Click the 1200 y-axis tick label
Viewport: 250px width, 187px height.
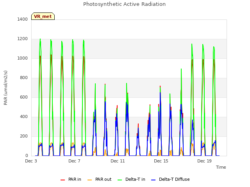pyautogui.click(x=23, y=39)
